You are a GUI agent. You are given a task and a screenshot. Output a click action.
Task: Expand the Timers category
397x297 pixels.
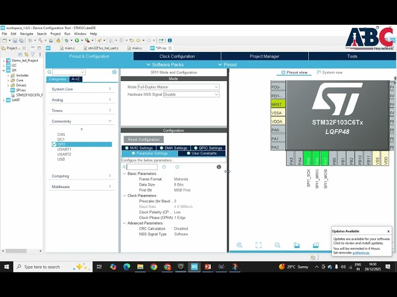click(81, 111)
